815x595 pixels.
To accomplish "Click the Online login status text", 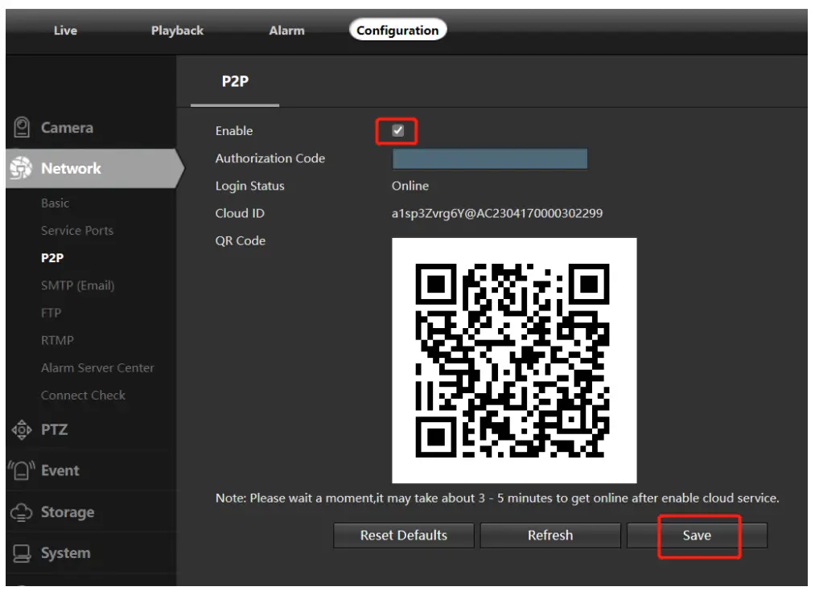I will click(x=410, y=186).
